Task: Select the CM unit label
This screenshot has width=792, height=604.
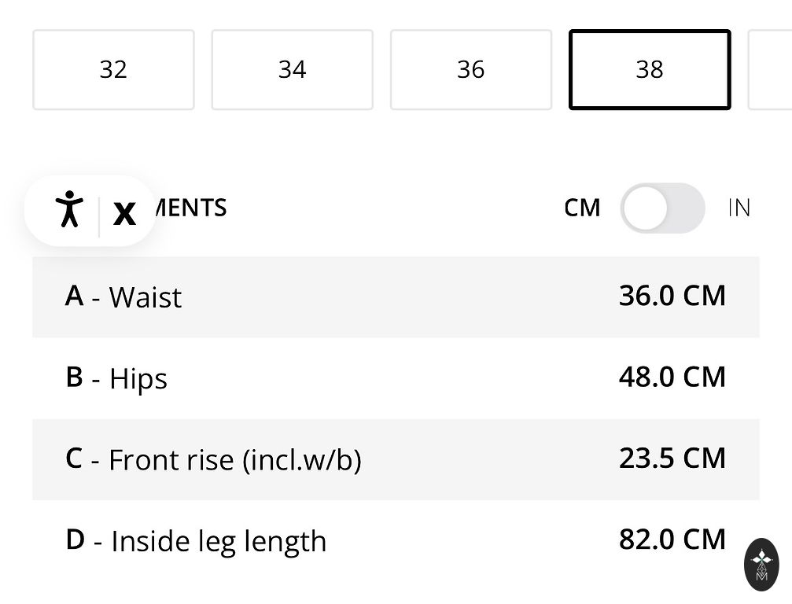Action: [x=582, y=208]
